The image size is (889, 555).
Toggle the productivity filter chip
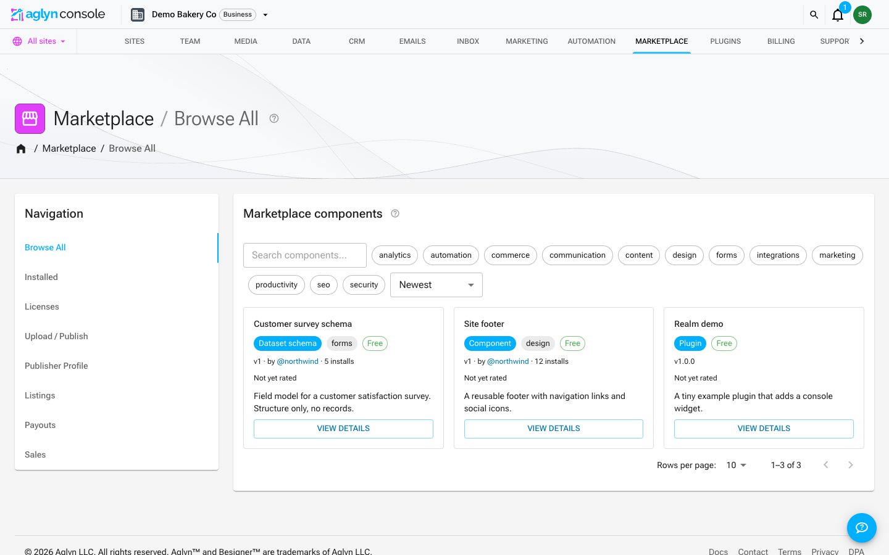pos(277,285)
